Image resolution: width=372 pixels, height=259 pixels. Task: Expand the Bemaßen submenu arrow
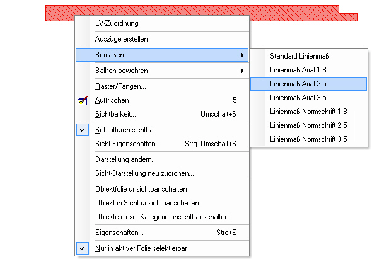(x=243, y=55)
